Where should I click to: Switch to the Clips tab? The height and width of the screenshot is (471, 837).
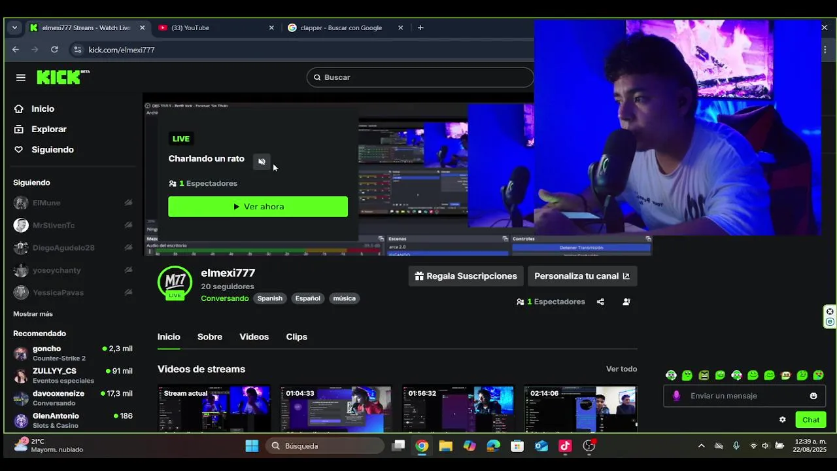[x=296, y=337]
